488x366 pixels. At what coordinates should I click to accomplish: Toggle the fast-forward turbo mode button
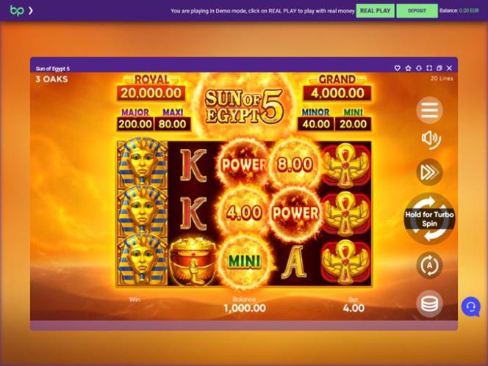tap(429, 172)
